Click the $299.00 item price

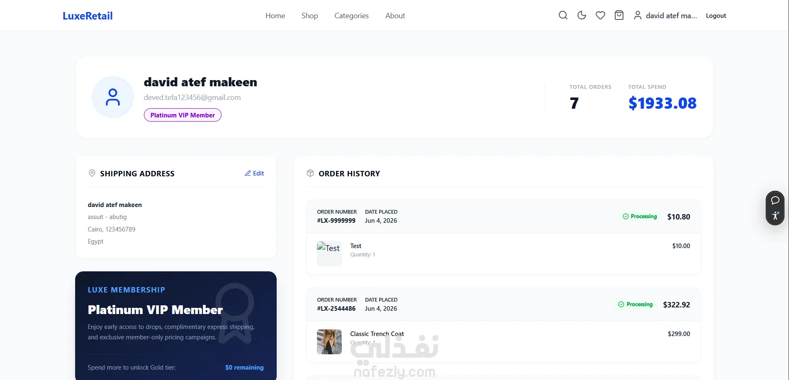pyautogui.click(x=679, y=334)
